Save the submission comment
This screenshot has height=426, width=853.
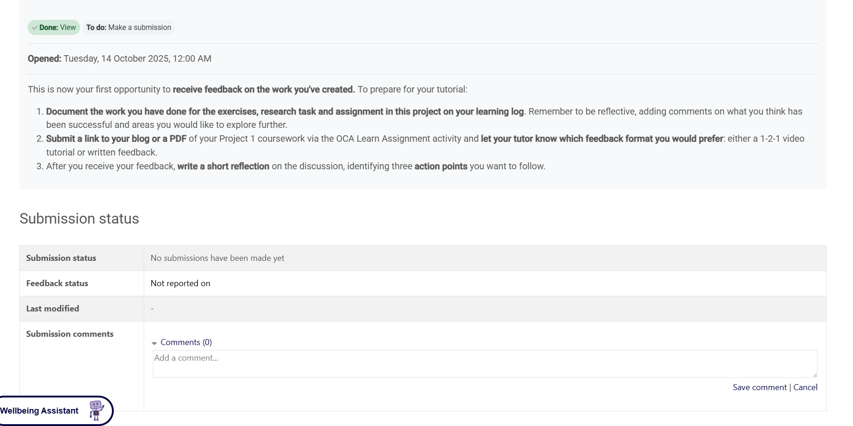(x=760, y=387)
